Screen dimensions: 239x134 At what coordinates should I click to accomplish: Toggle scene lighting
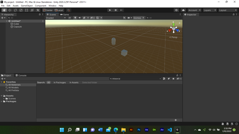(75, 18)
